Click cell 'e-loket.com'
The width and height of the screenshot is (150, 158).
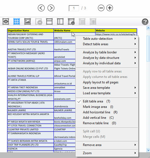tap(65, 141)
